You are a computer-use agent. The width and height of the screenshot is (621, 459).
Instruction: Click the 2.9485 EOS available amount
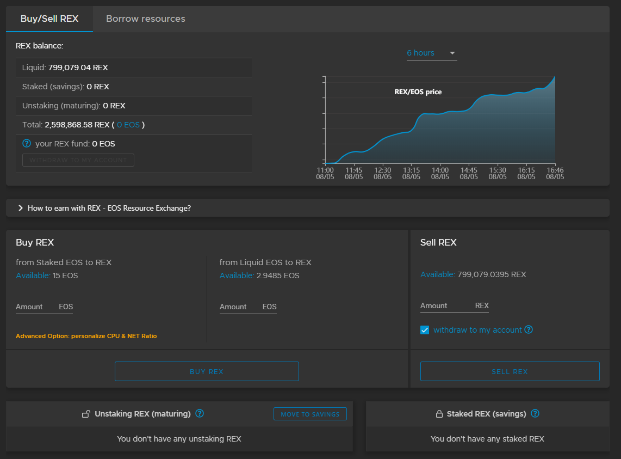(x=278, y=276)
